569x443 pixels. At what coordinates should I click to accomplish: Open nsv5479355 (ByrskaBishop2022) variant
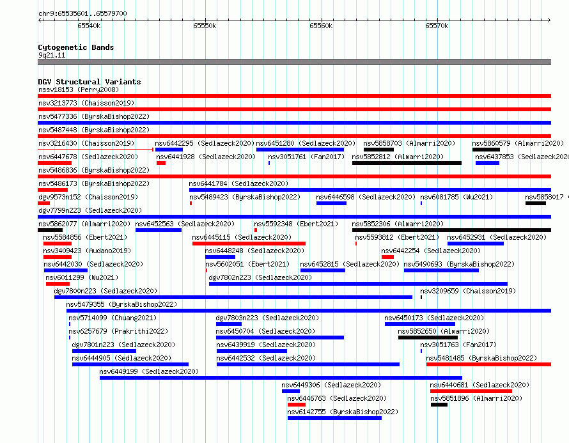[121, 304]
